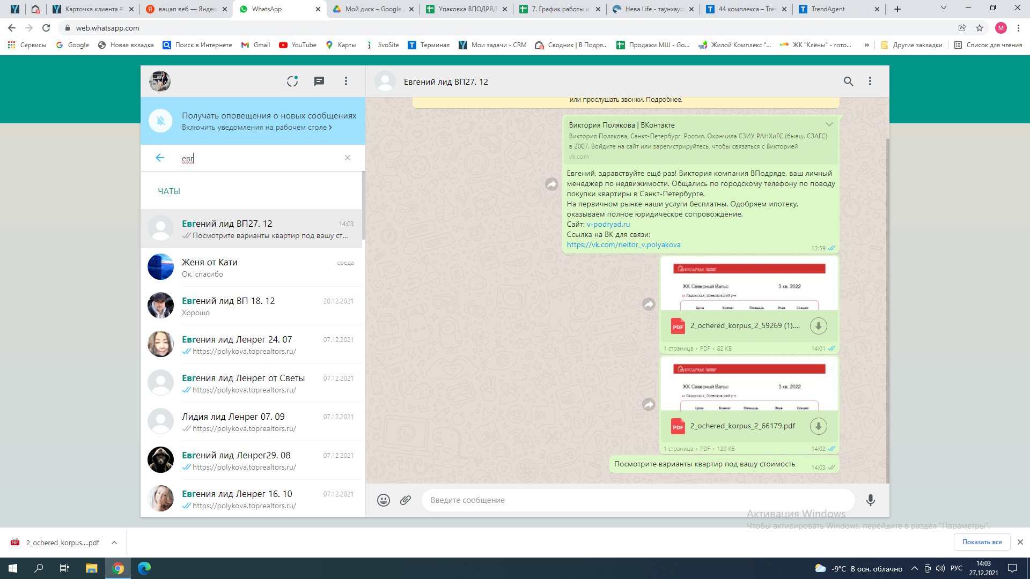Search in the chat with the magnifier icon
The height and width of the screenshot is (579, 1030).
[848, 81]
